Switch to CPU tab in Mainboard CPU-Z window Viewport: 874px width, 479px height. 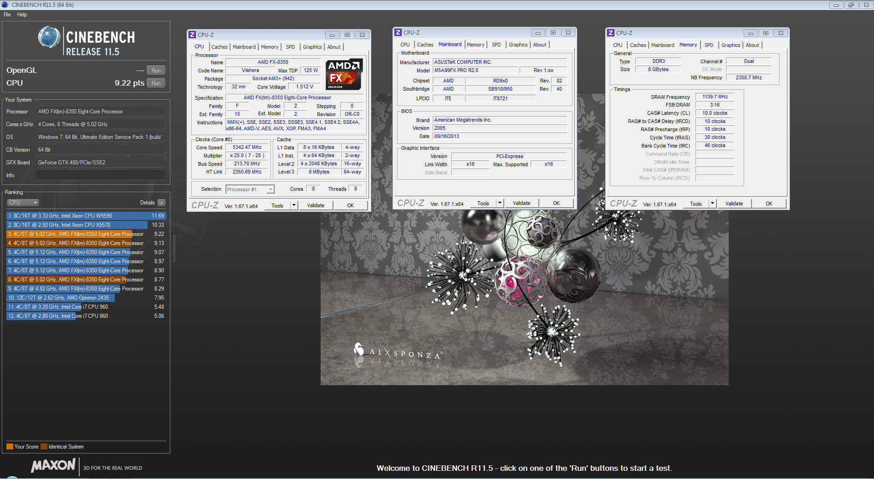pyautogui.click(x=405, y=45)
